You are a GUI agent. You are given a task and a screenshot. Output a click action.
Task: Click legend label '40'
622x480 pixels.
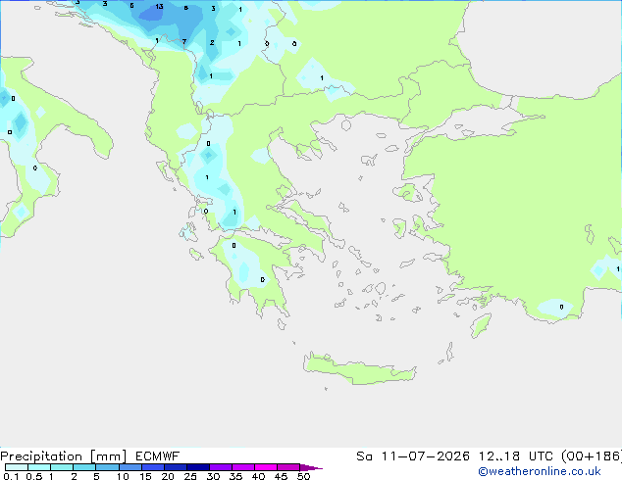click(x=258, y=476)
